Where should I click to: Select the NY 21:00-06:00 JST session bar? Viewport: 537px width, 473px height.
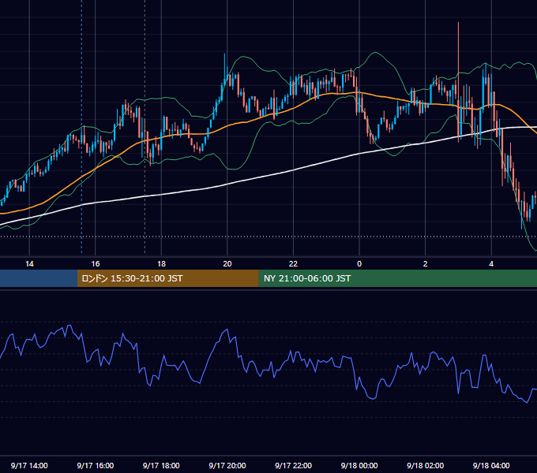397,278
